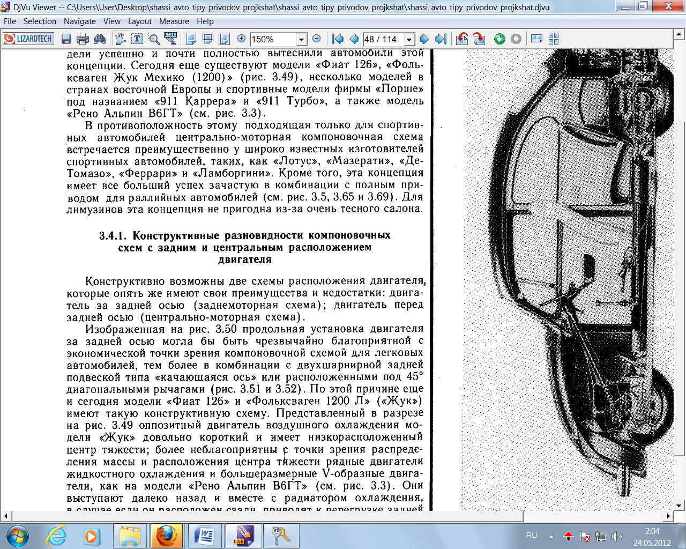
Task: Switch to Firefox in the taskbar
Action: coord(166,536)
